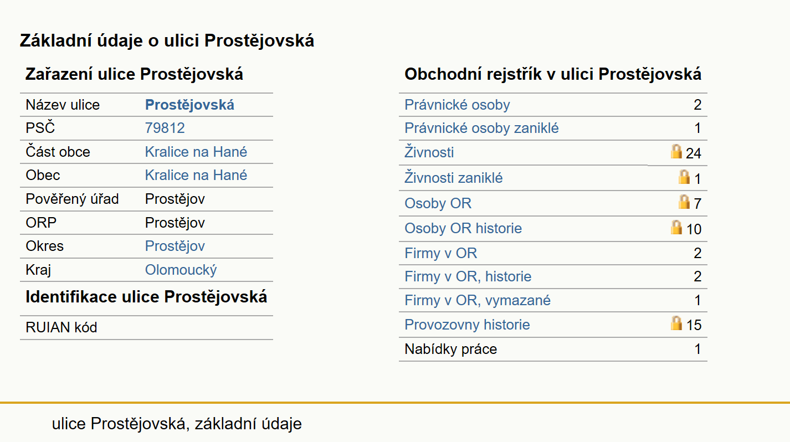Click the lock icon in Osoby OR row
Viewport: 790px width, 442px height.
point(685,202)
